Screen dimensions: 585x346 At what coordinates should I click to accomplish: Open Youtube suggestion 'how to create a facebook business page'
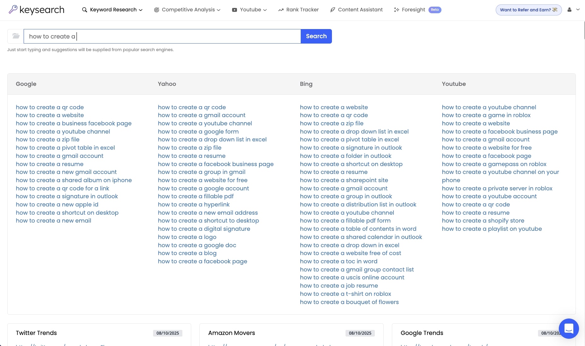click(500, 132)
